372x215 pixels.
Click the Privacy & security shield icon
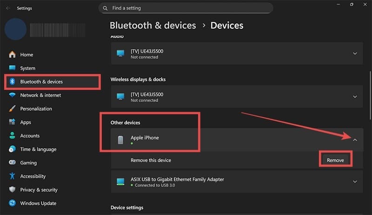point(12,190)
